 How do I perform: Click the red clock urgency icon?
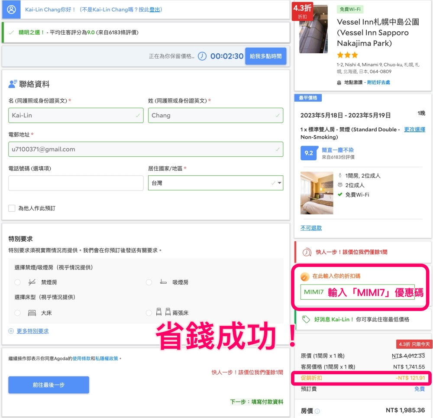click(307, 252)
